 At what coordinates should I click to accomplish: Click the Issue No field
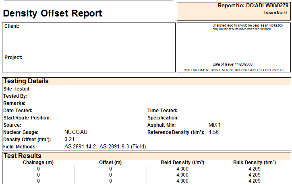275,12
